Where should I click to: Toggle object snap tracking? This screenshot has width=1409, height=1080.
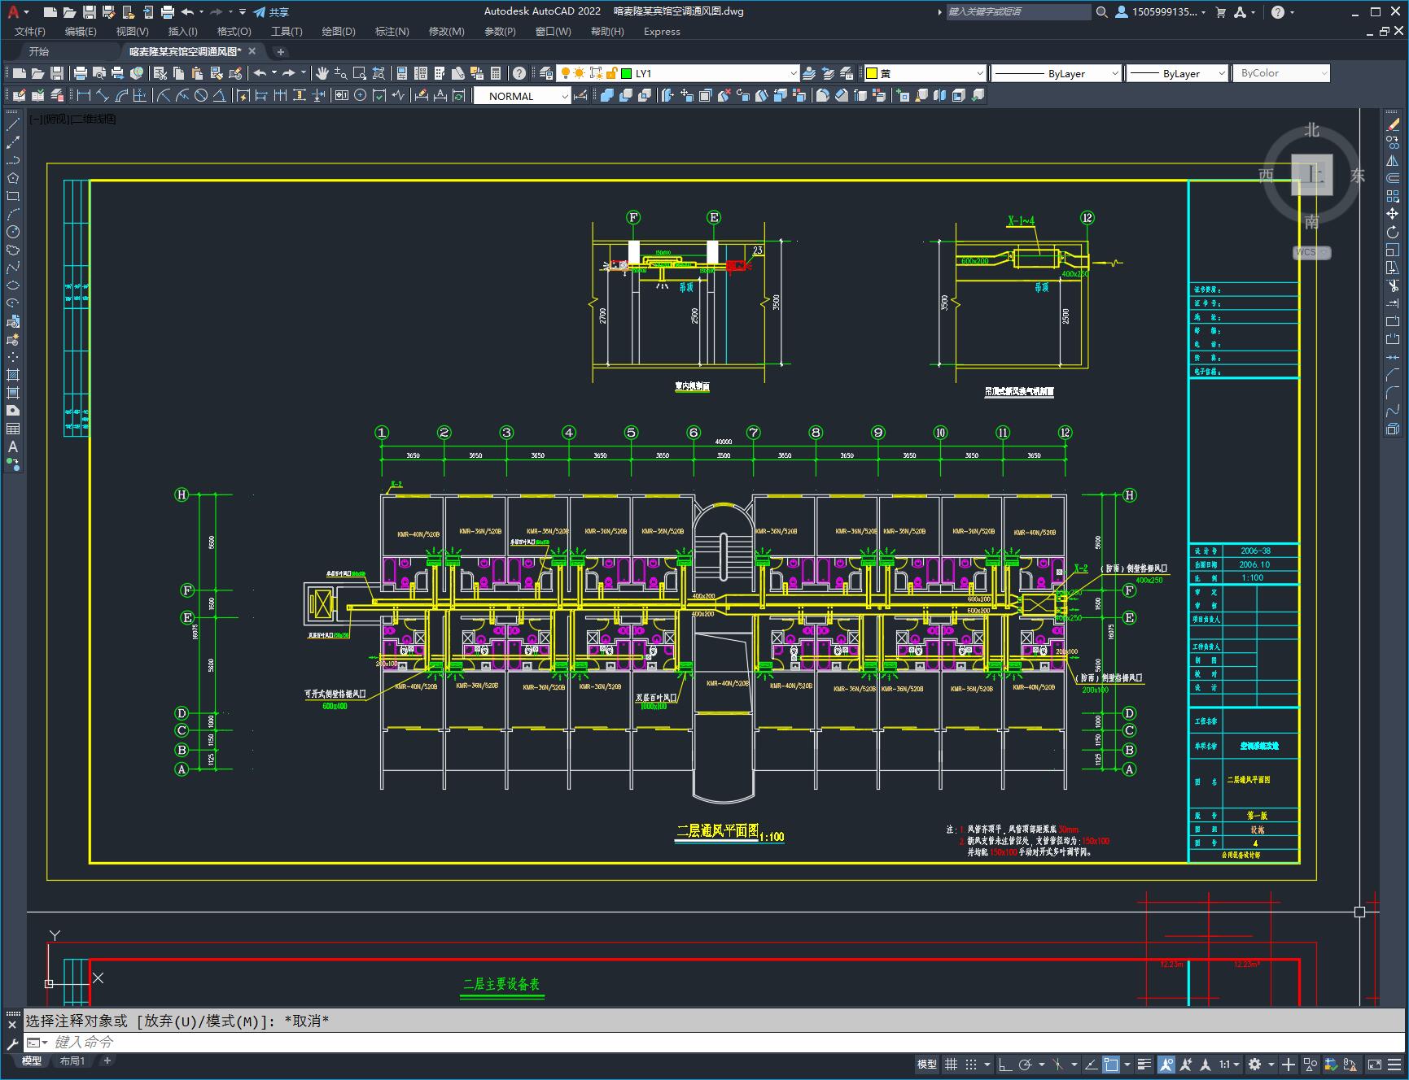[x=1091, y=1064]
